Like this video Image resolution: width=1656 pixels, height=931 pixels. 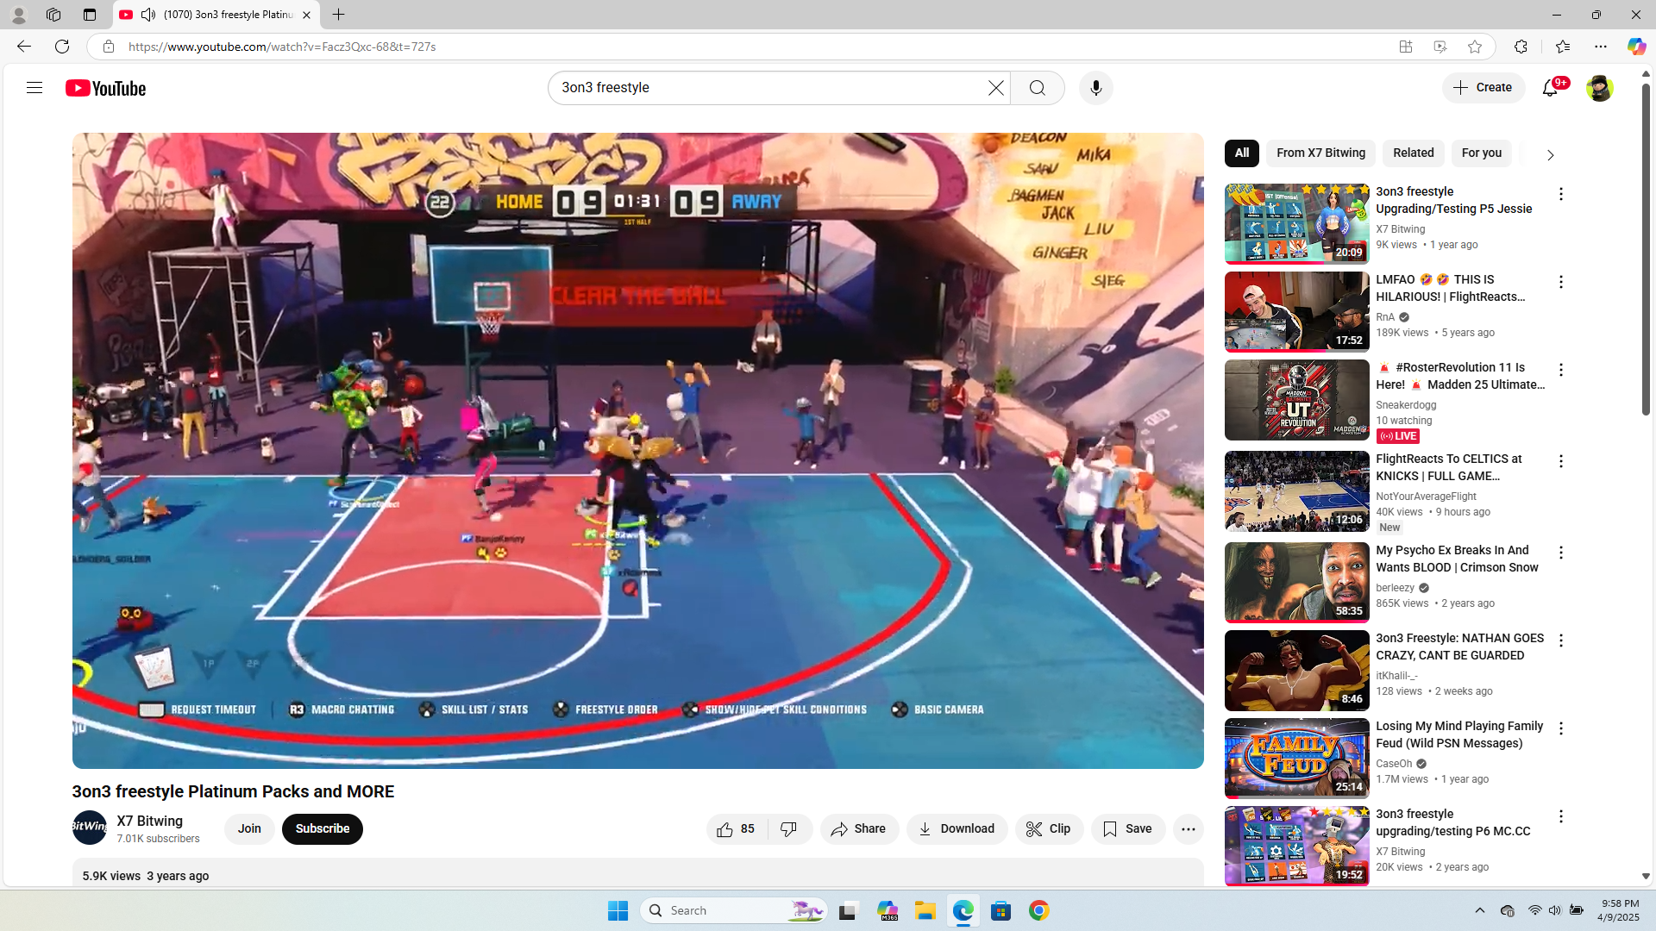(x=737, y=829)
